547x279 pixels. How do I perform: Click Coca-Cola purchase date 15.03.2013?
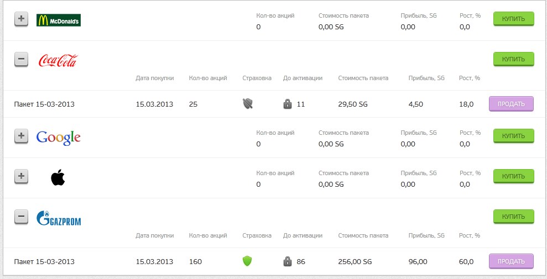click(154, 104)
